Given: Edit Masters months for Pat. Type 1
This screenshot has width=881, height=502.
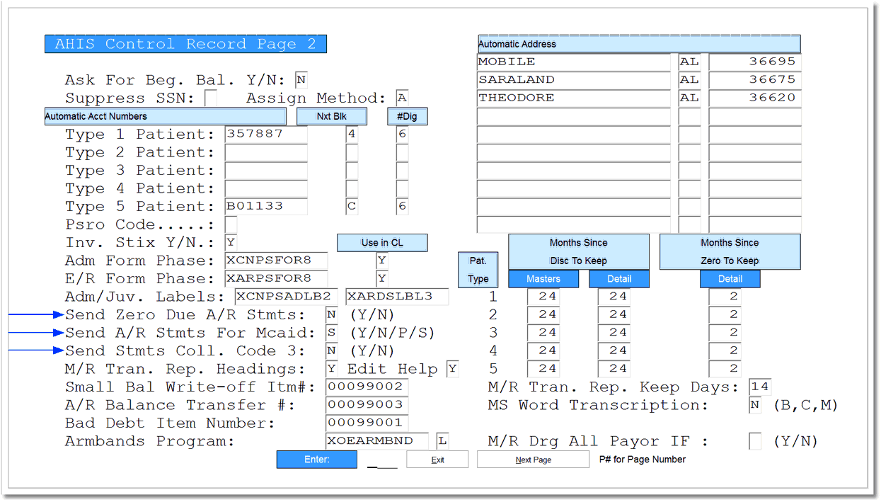Looking at the screenshot, I should click(x=543, y=297).
